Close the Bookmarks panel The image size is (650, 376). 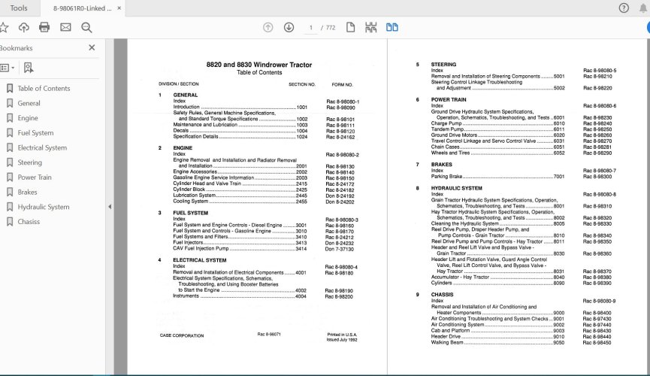pos(92,47)
